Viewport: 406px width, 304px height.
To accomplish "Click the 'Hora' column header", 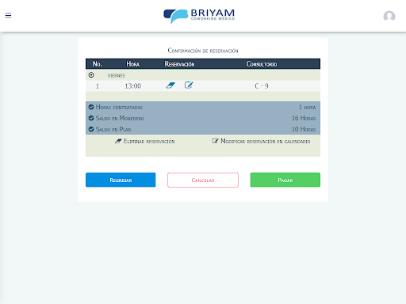I will pos(132,64).
